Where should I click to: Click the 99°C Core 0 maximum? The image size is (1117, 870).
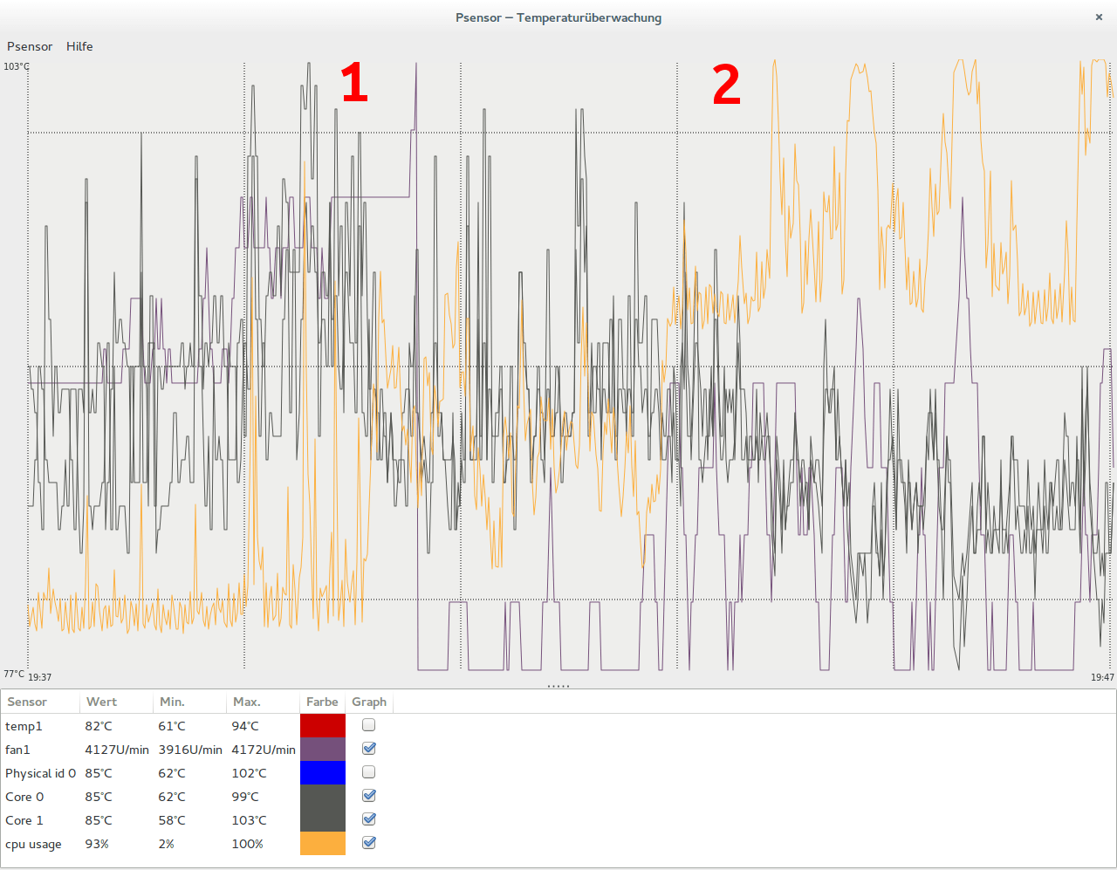[x=245, y=797]
